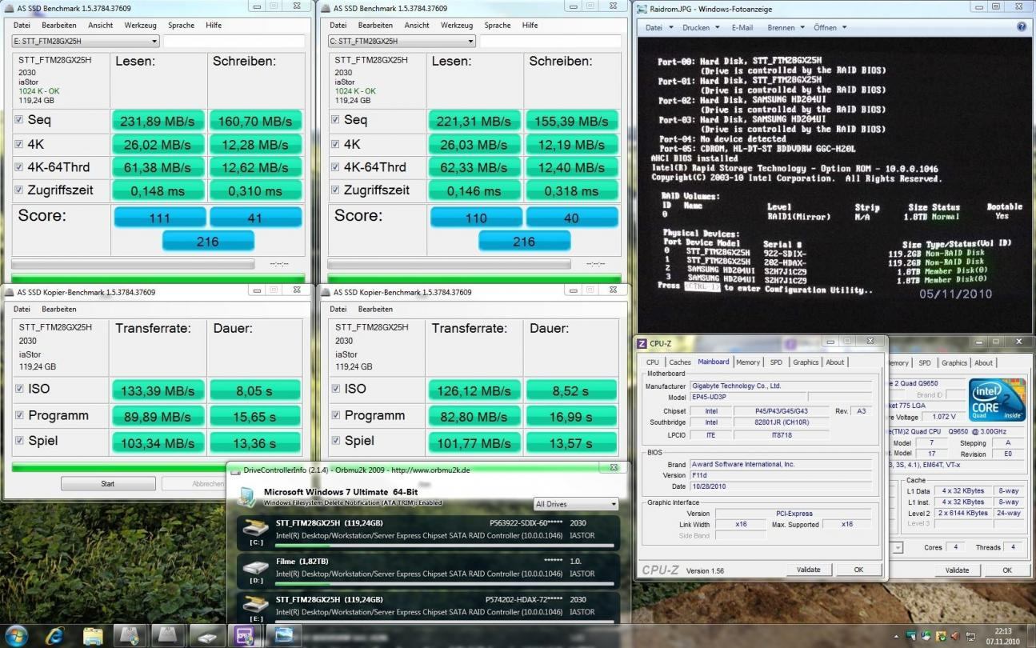Click the 231,89 MB/s Seq read result
1036x648 pixels.
[x=157, y=122]
